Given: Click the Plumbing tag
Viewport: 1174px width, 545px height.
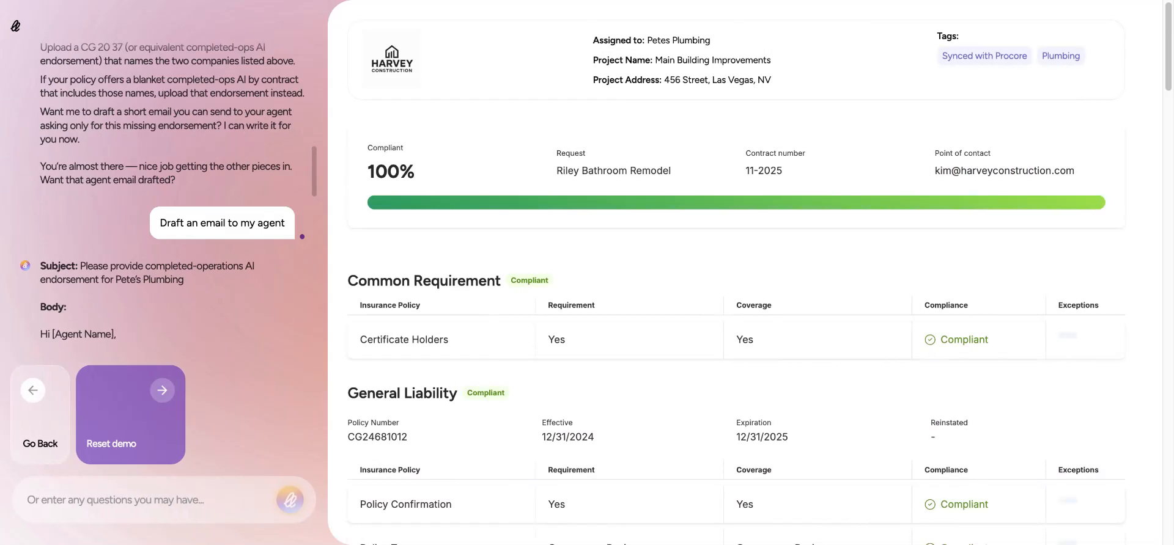Looking at the screenshot, I should coord(1061,56).
